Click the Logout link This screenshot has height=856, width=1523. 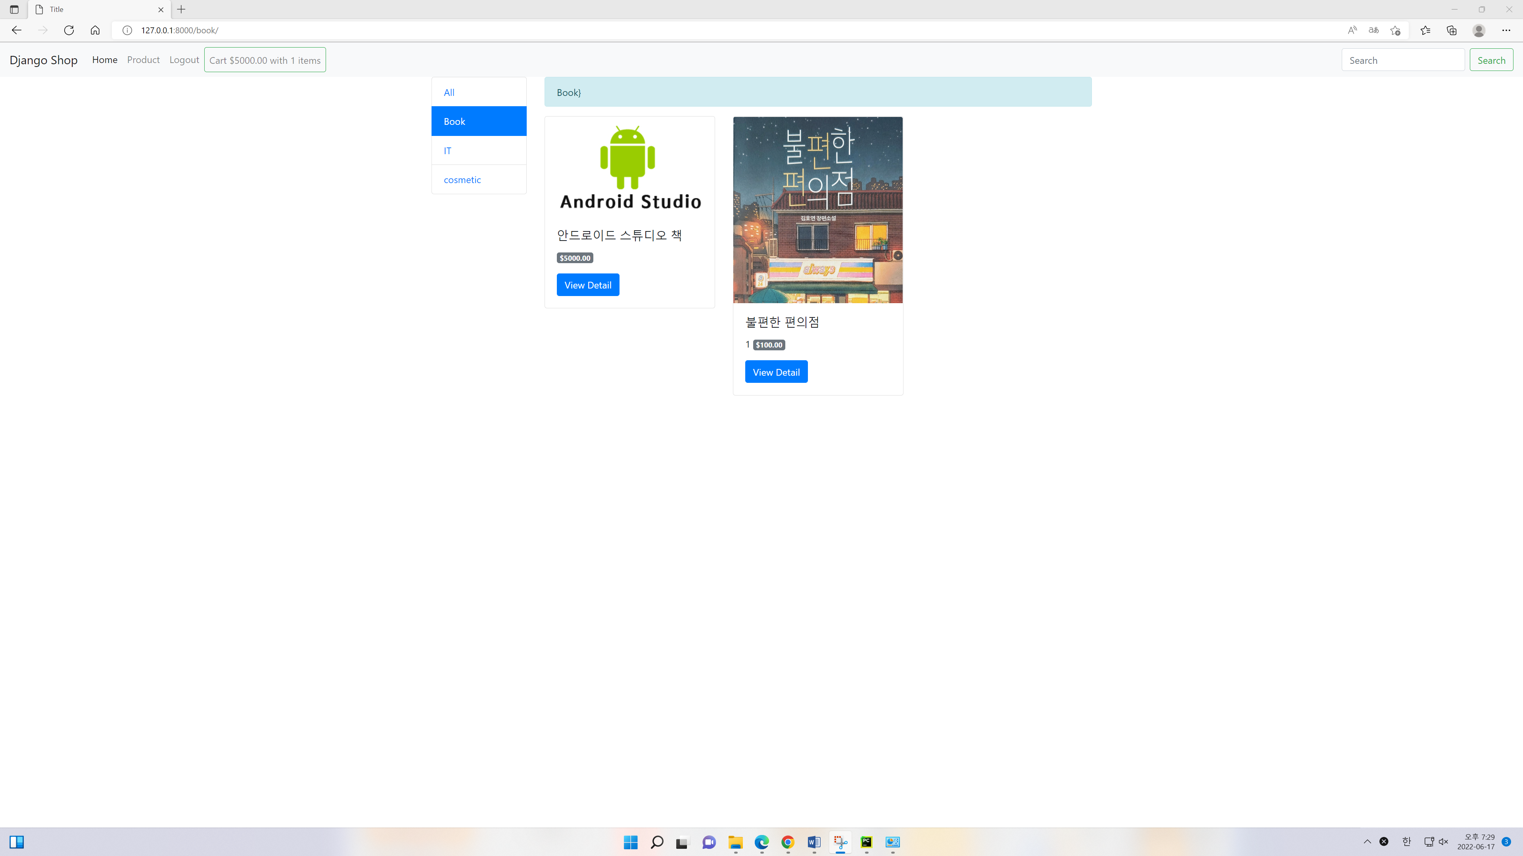pos(184,60)
